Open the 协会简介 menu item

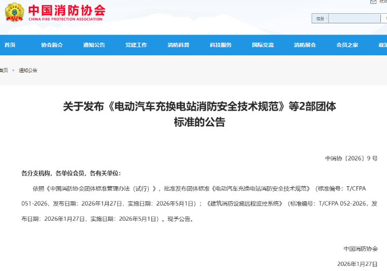(x=52, y=45)
